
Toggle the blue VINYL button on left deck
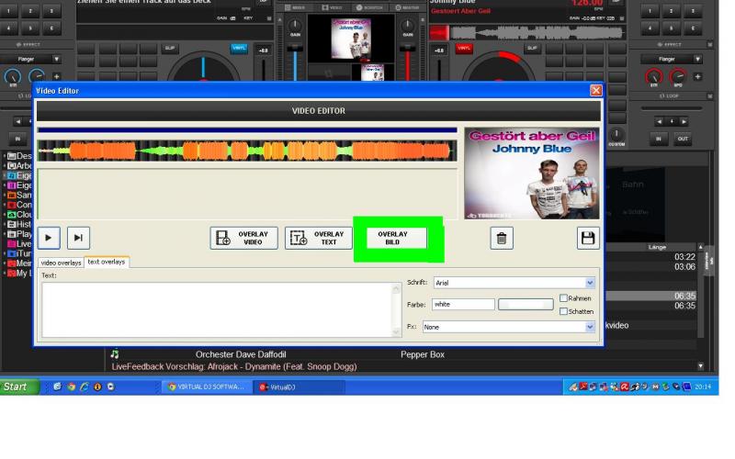click(x=239, y=49)
